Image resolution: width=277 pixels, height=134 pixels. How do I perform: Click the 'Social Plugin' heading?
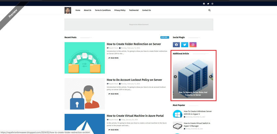[179, 37]
